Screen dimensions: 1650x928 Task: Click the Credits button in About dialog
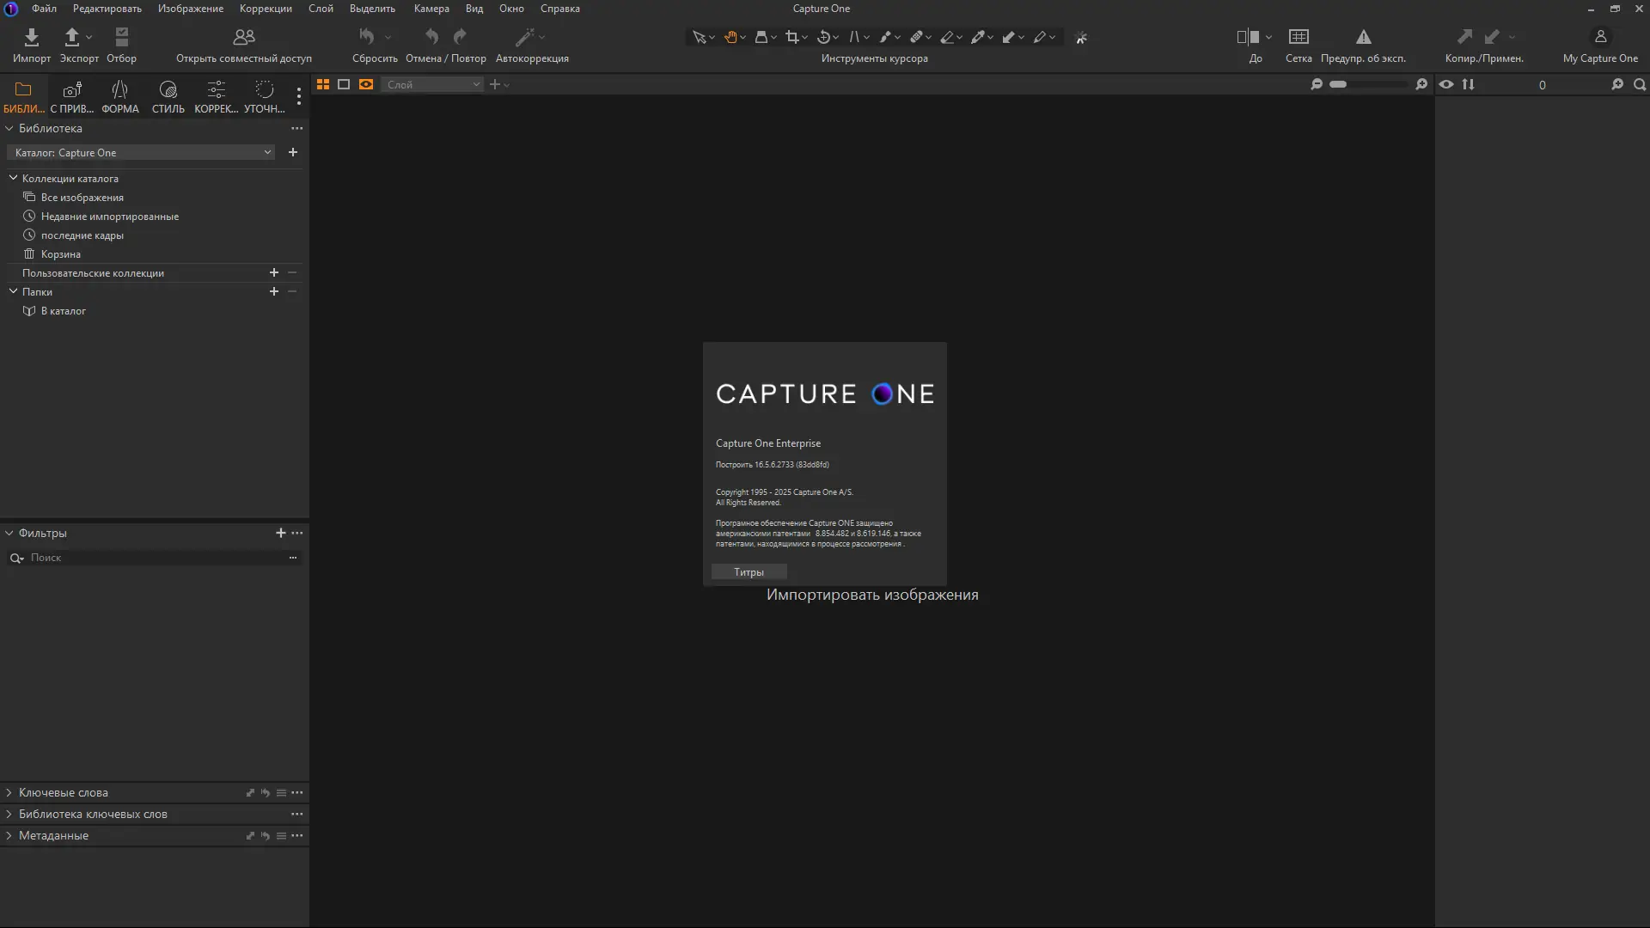(749, 572)
